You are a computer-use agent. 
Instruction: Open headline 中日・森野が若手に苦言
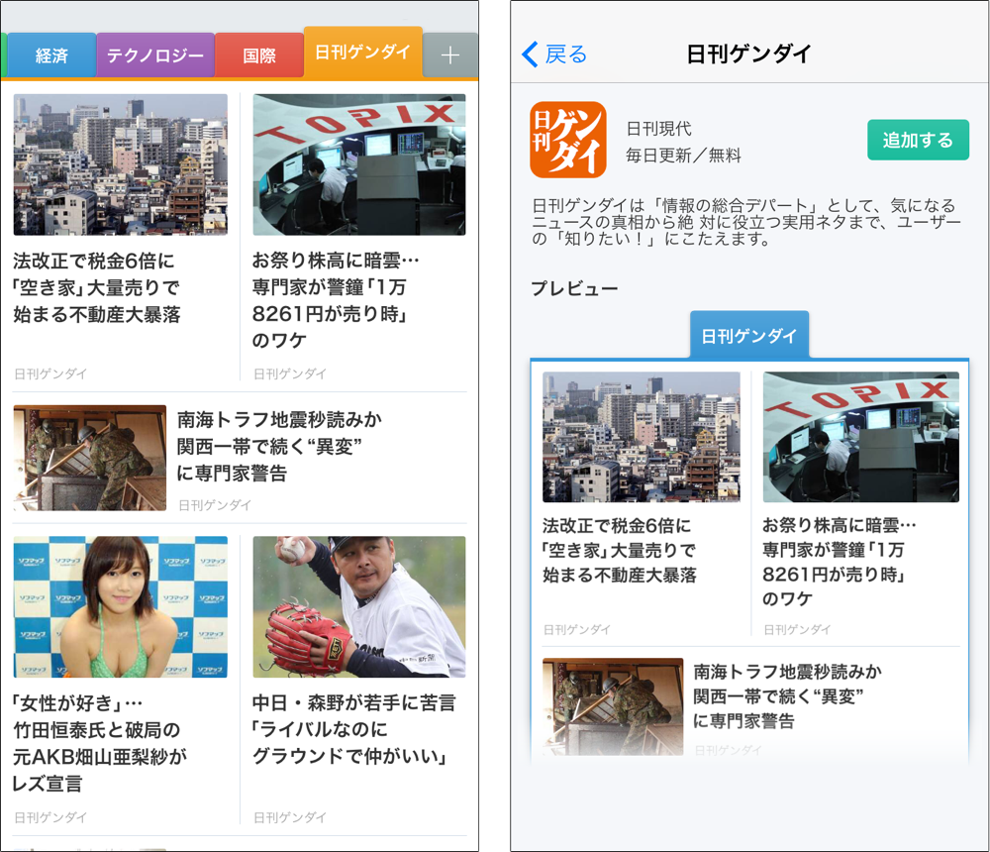353,729
